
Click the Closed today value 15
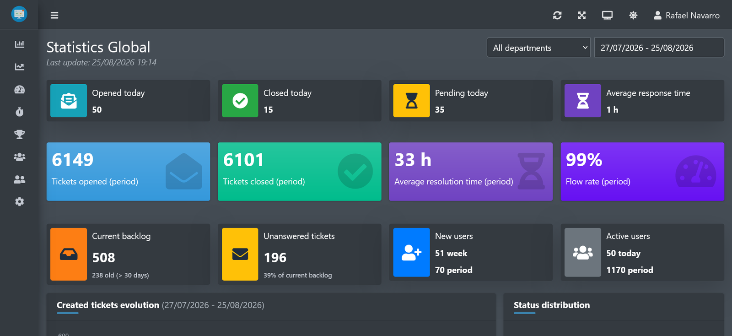pyautogui.click(x=268, y=110)
